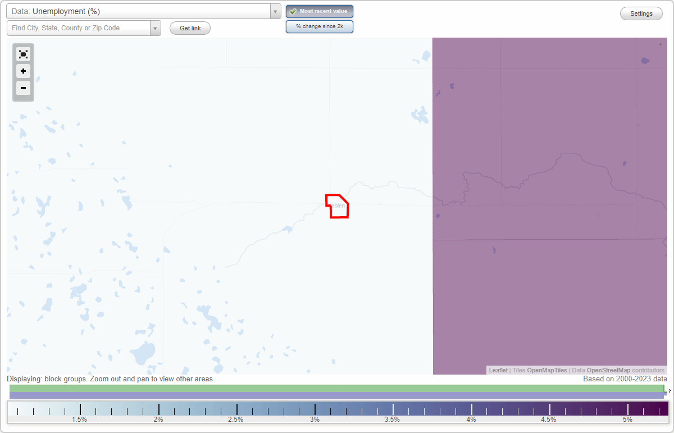Click the OpenStreetMap contributors link

point(618,370)
